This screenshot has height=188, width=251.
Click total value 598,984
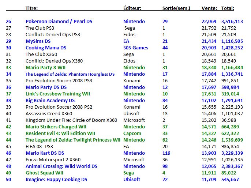coord(230,87)
